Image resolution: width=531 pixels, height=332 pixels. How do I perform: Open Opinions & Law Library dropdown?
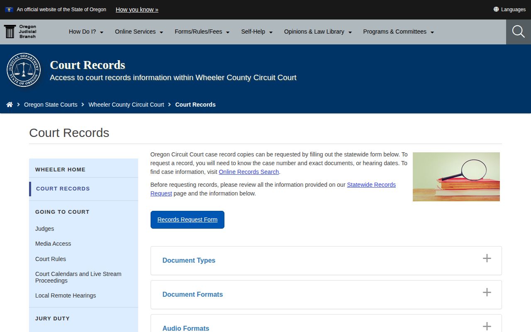coord(318,32)
